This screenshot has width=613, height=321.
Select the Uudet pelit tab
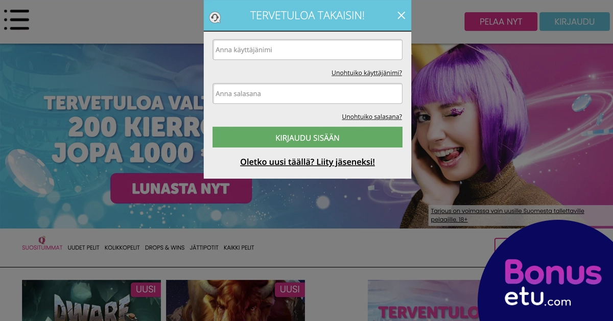tap(83, 247)
